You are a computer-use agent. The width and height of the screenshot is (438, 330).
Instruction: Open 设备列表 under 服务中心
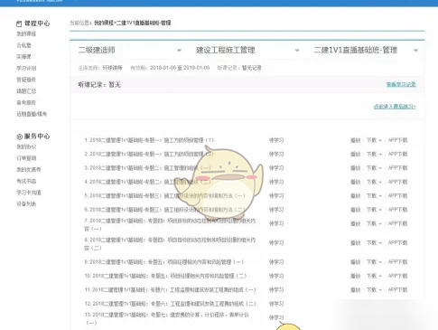(26, 204)
